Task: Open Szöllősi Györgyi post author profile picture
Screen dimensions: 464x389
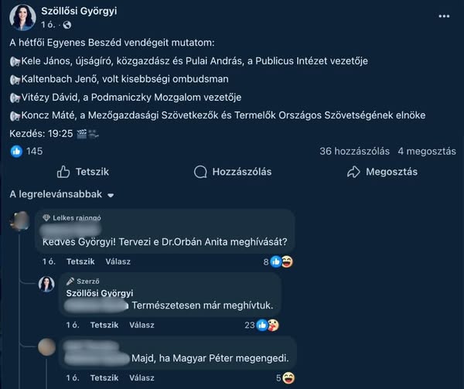Action: pyautogui.click(x=22, y=18)
